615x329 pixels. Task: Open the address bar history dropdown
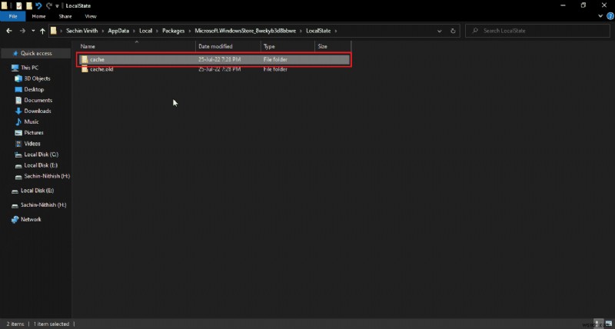(440, 31)
